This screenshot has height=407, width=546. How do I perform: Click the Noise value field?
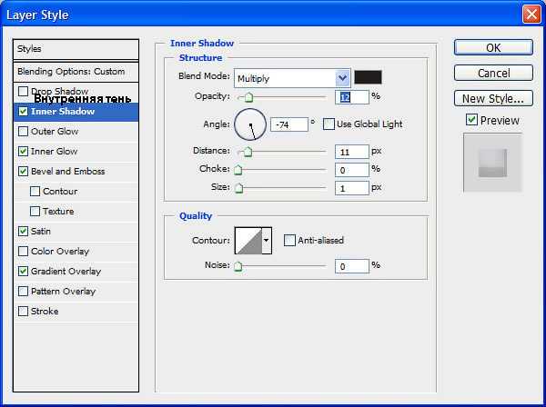click(351, 266)
